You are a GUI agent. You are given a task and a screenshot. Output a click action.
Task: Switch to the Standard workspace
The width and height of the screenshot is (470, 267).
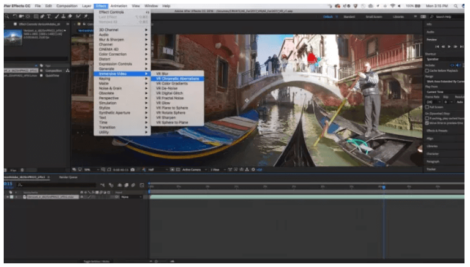point(349,17)
